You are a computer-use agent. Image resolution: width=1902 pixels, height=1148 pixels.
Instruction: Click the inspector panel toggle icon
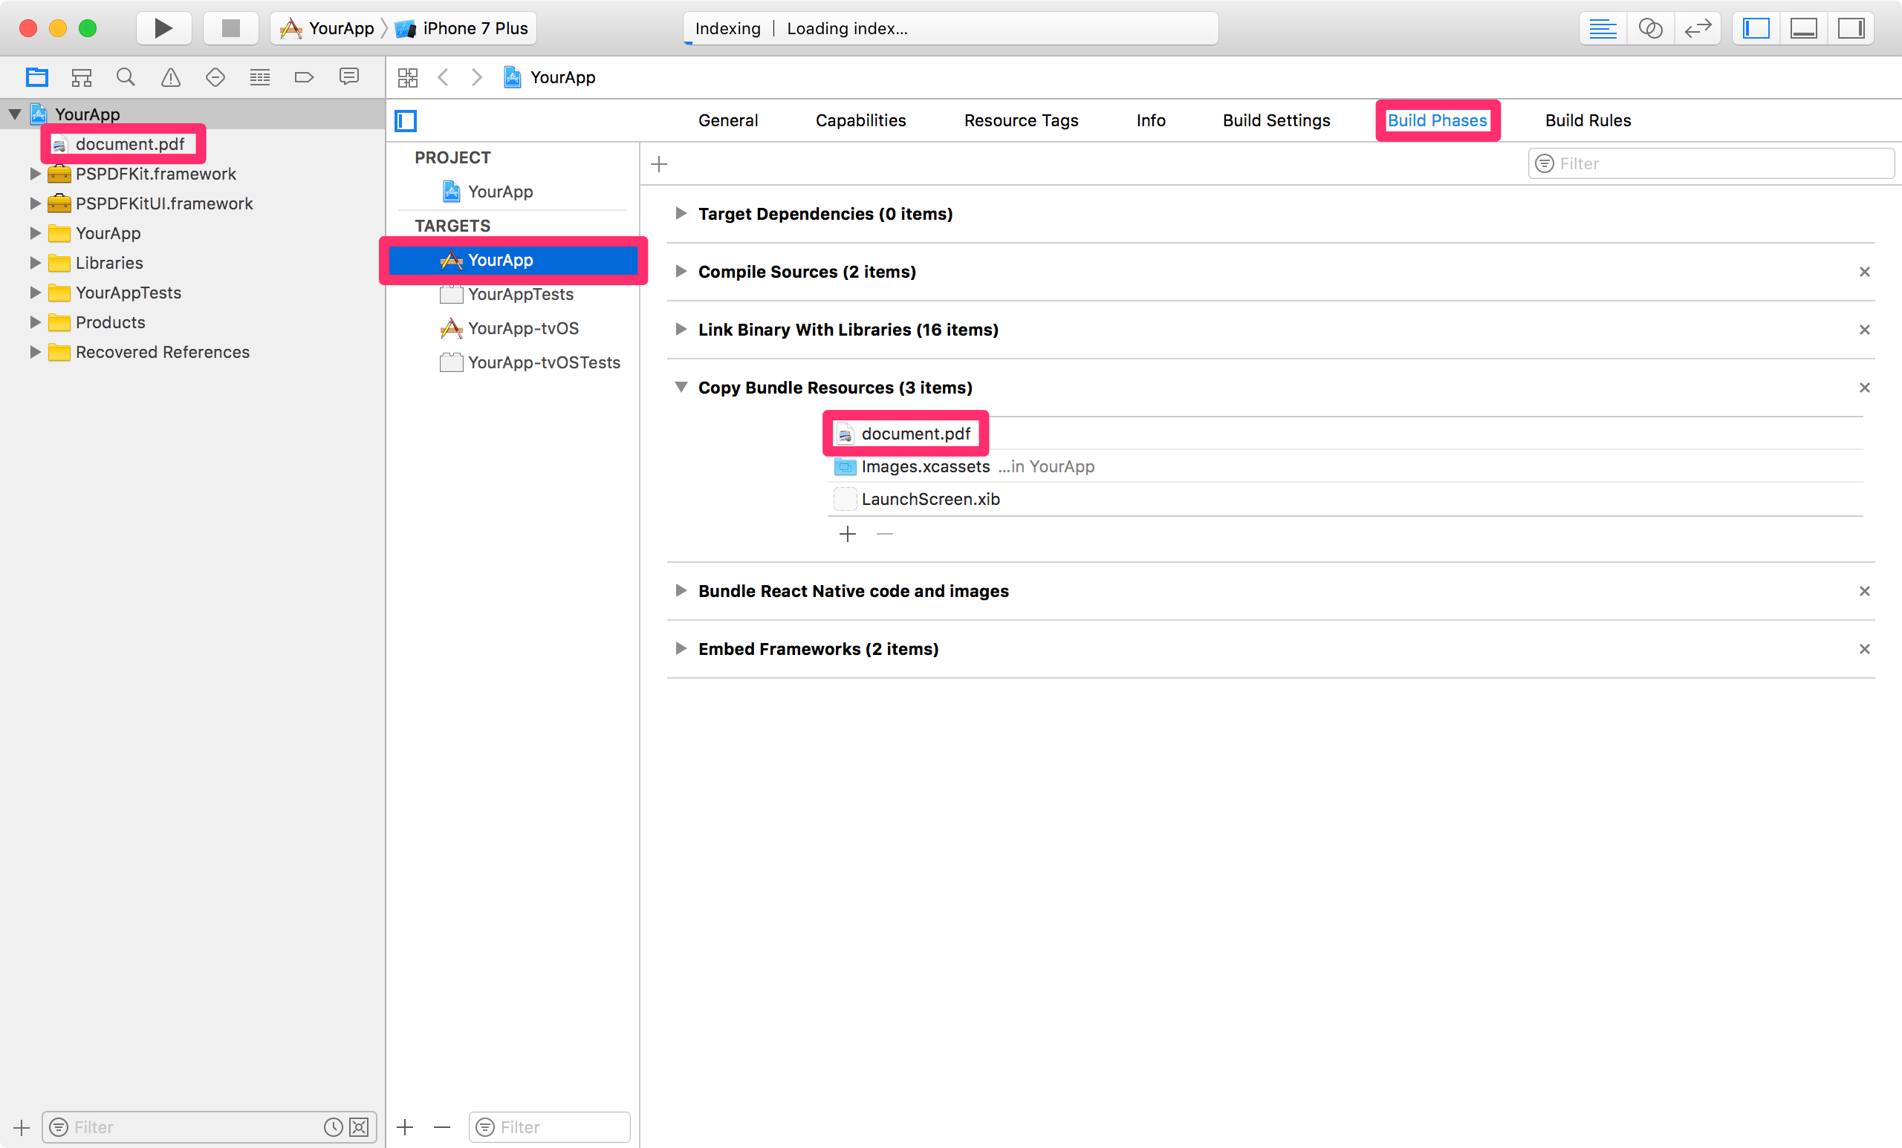[1851, 27]
